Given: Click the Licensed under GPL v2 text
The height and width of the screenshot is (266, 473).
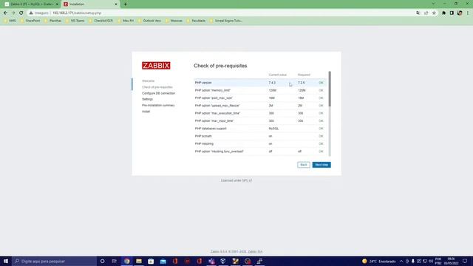Looking at the screenshot, I should 236,180.
